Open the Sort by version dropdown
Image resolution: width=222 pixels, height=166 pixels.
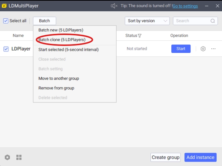point(147,21)
